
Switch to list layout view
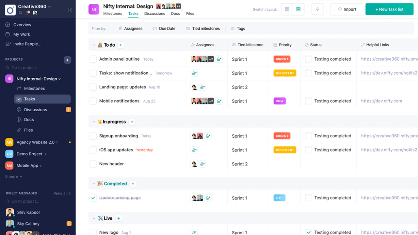(x=298, y=9)
